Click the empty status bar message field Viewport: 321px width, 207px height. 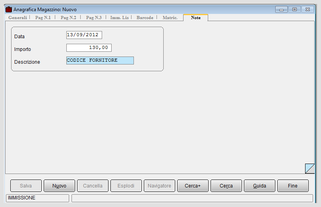click(x=192, y=198)
